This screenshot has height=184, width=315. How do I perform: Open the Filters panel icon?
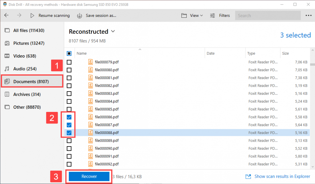212,15
